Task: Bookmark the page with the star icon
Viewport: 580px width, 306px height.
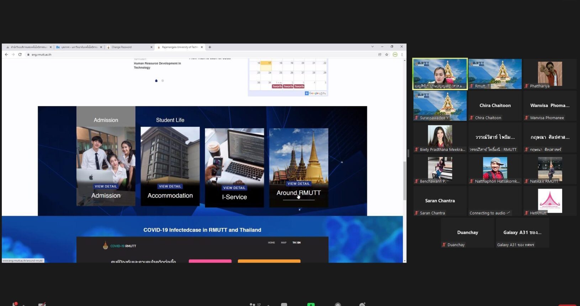Action: (x=387, y=54)
